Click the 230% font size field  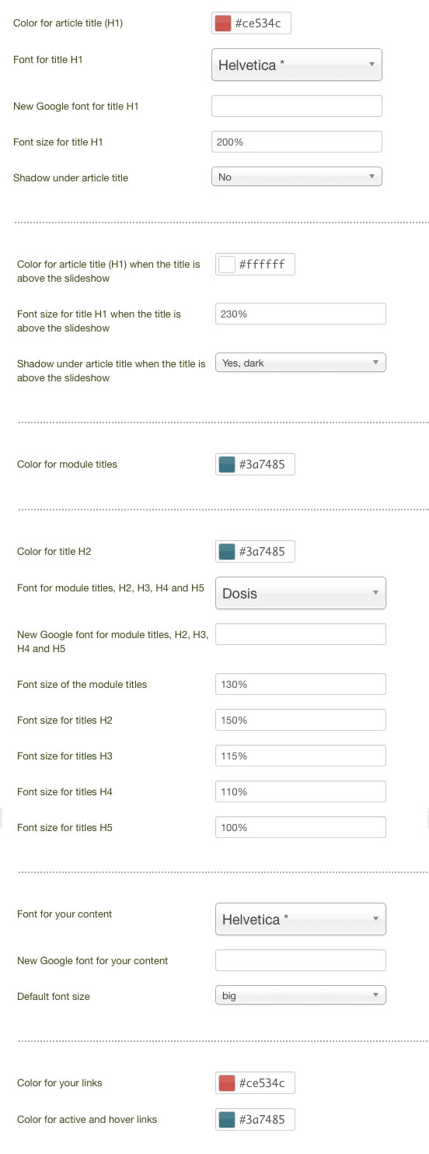click(x=301, y=314)
